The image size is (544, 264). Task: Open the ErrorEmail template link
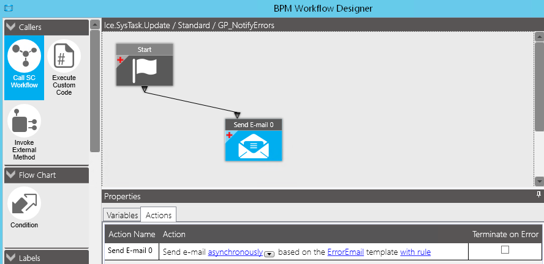point(346,252)
